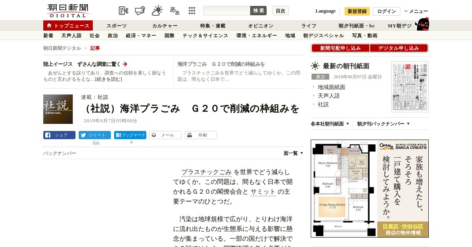Open 環境・エネルギー submenu item

pyautogui.click(x=257, y=36)
